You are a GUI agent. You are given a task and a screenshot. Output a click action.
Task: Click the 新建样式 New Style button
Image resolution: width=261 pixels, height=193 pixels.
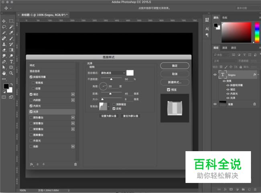pyautogui.click(x=175, y=82)
